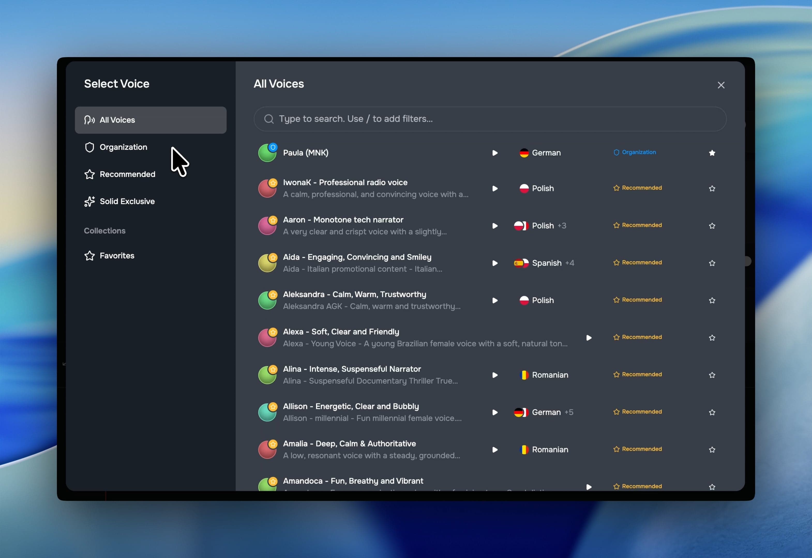Click the Polish language label for Aleksandra
Viewport: 812px width, 558px height.
point(543,300)
